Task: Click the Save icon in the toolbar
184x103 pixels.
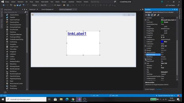Action: point(18,5)
